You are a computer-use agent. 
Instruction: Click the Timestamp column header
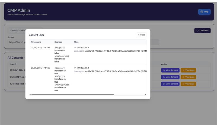pyautogui.click(x=36, y=42)
